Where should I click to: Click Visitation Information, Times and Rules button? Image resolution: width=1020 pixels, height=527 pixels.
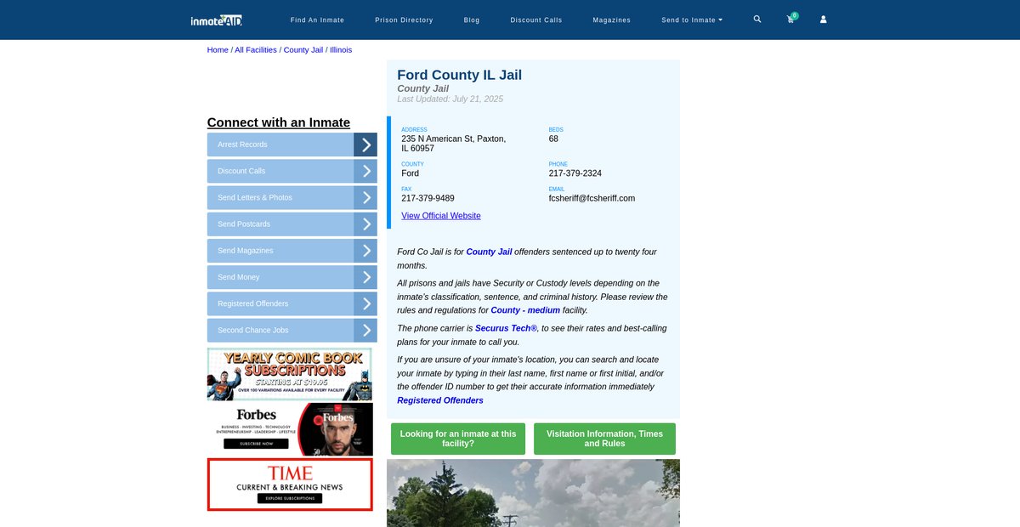click(x=604, y=439)
